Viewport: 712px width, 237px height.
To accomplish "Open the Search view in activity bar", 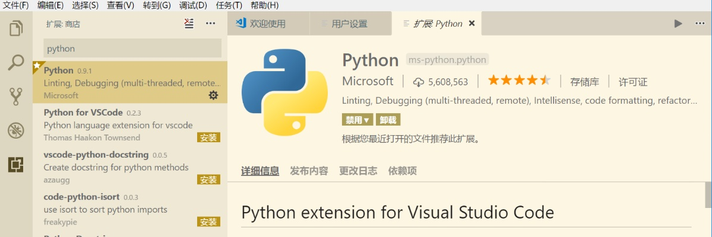I will tap(16, 62).
